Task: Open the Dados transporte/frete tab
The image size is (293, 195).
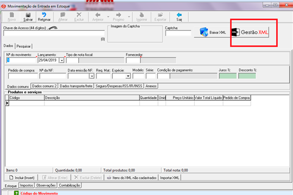Action: [76, 86]
